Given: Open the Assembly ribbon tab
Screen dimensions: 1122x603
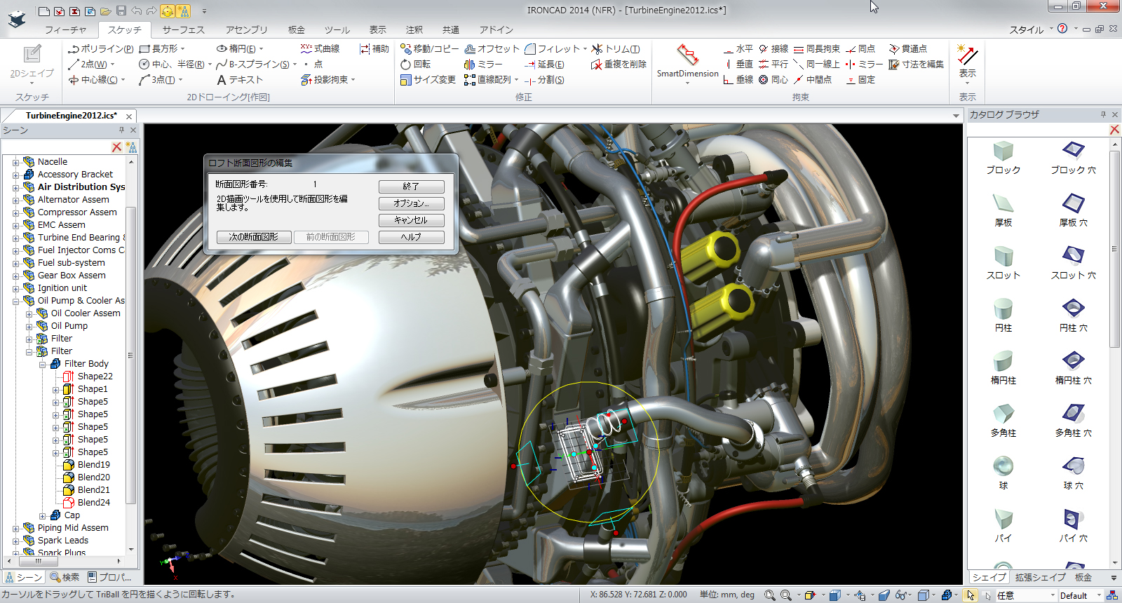Looking at the screenshot, I should point(246,29).
